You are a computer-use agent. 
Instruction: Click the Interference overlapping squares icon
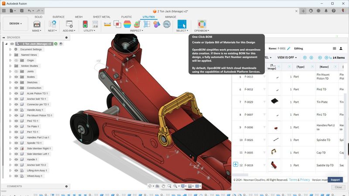(117, 24)
